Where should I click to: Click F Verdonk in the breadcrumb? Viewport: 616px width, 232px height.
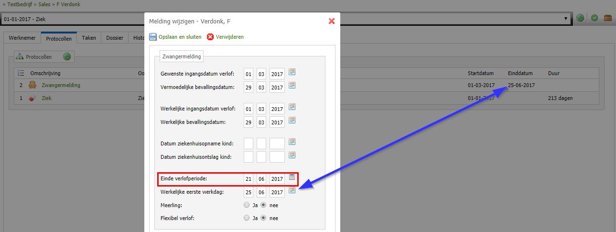pyautogui.click(x=68, y=4)
